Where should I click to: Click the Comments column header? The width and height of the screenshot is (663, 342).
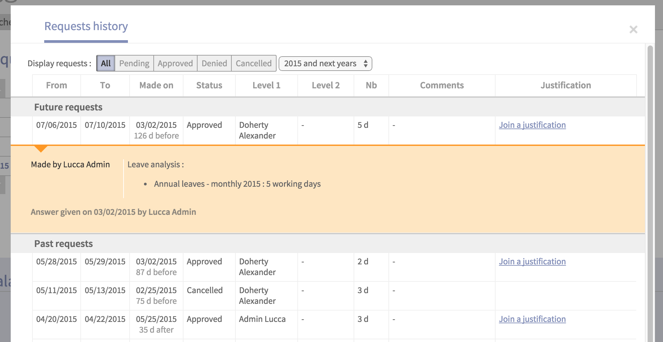442,85
